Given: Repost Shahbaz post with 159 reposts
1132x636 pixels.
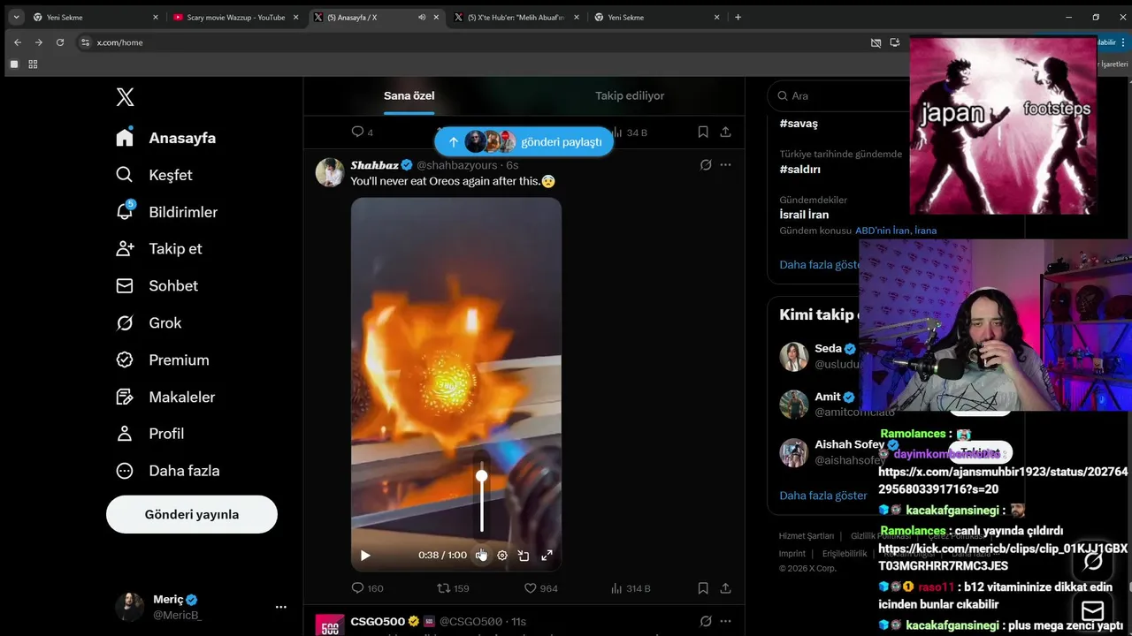Looking at the screenshot, I should click(453, 588).
